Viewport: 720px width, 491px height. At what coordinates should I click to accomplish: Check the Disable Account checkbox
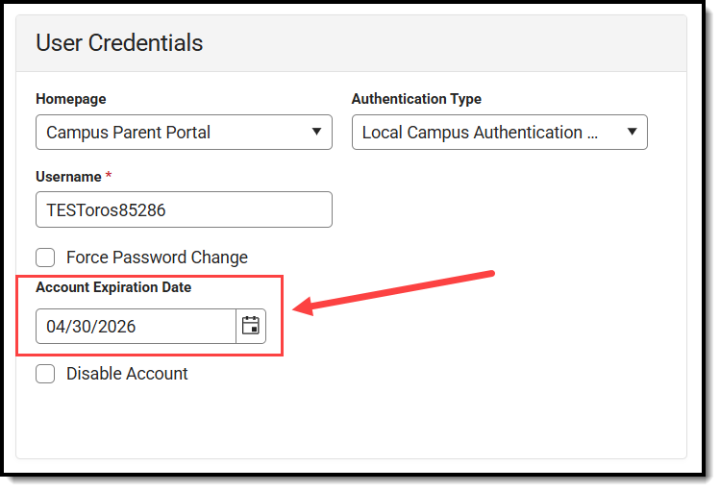45,374
